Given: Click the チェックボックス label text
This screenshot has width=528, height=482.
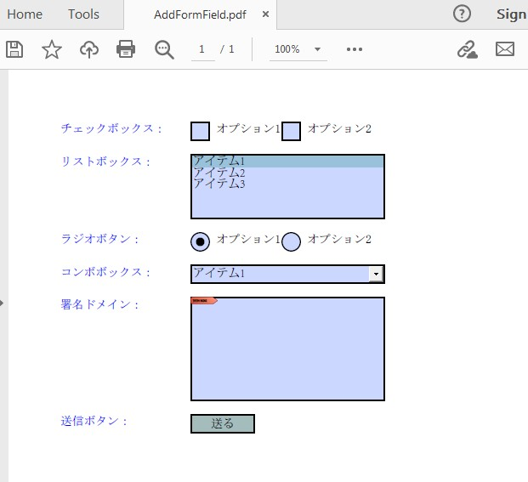Looking at the screenshot, I should pyautogui.click(x=111, y=128).
